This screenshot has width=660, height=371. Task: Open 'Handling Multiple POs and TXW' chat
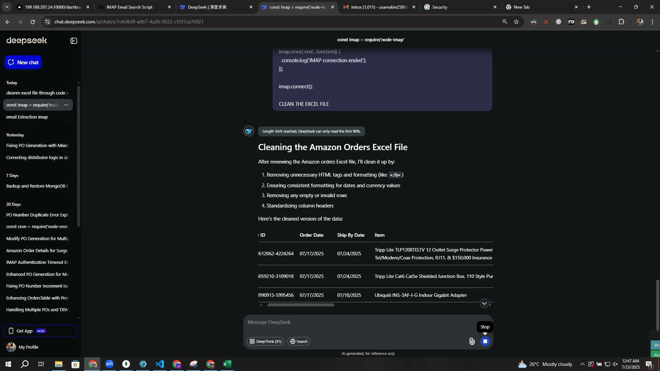(x=37, y=310)
